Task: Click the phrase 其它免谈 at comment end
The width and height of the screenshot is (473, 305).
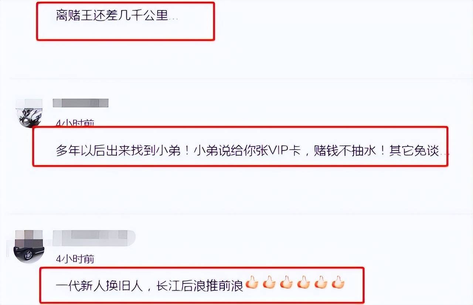Action: [414, 151]
